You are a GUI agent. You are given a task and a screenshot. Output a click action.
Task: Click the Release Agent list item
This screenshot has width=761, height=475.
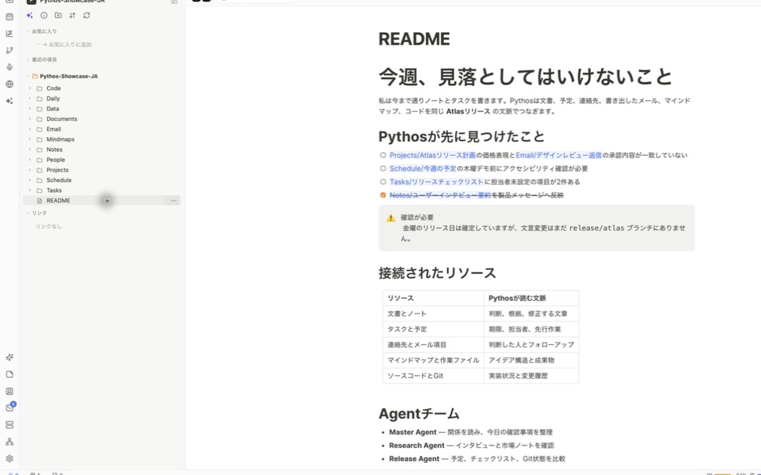coord(477,459)
